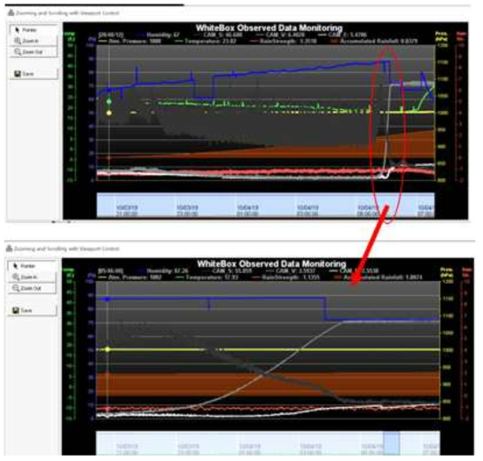
Task: Click the Zoom Out tool in the lower window
Action: point(32,288)
